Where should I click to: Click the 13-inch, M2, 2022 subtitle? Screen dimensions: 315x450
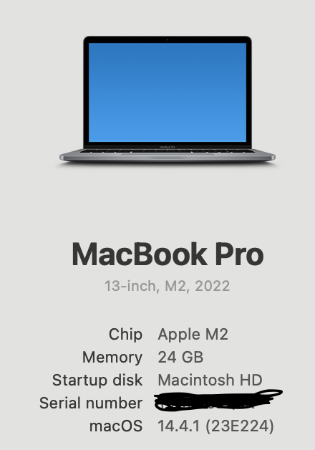coord(167,286)
